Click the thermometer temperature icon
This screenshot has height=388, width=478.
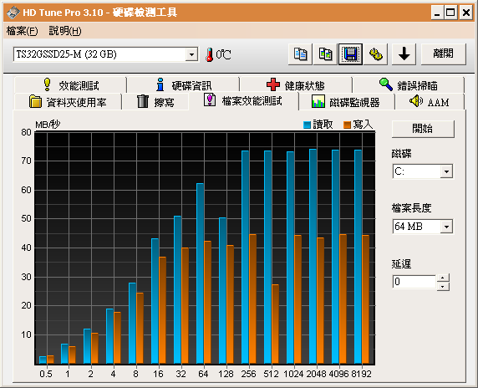pyautogui.click(x=209, y=54)
